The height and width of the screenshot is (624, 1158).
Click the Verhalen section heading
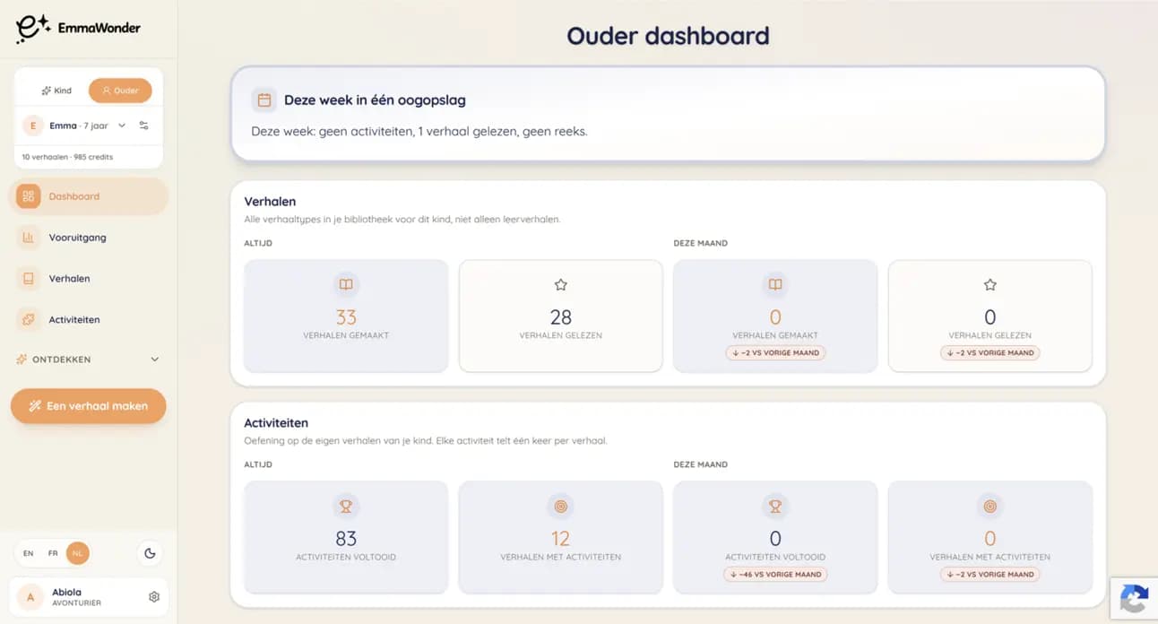pyautogui.click(x=270, y=202)
